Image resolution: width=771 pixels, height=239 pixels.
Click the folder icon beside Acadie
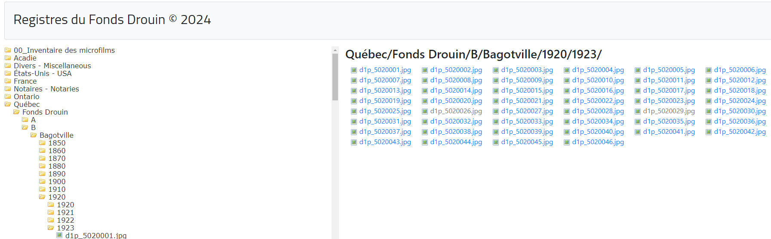8,58
